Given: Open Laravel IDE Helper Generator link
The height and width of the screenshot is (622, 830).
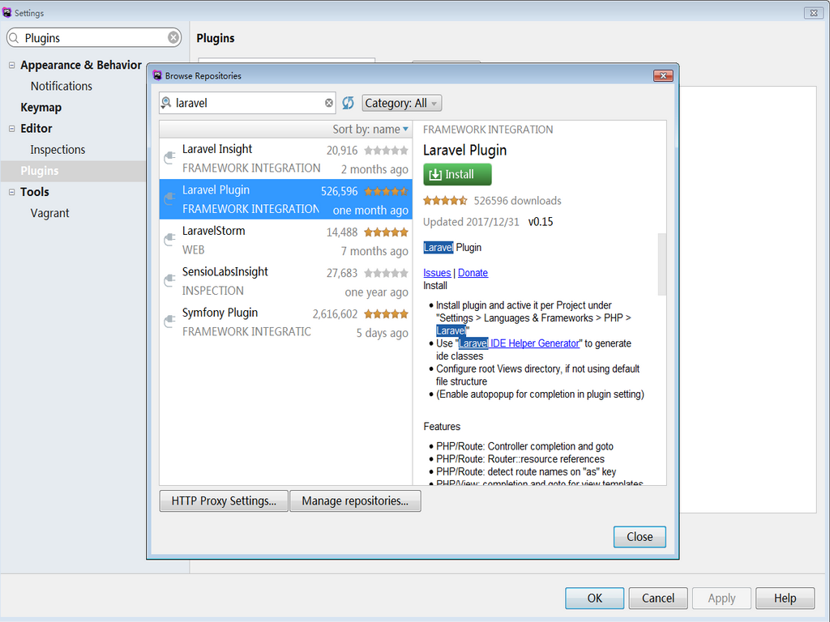Looking at the screenshot, I should (519, 343).
